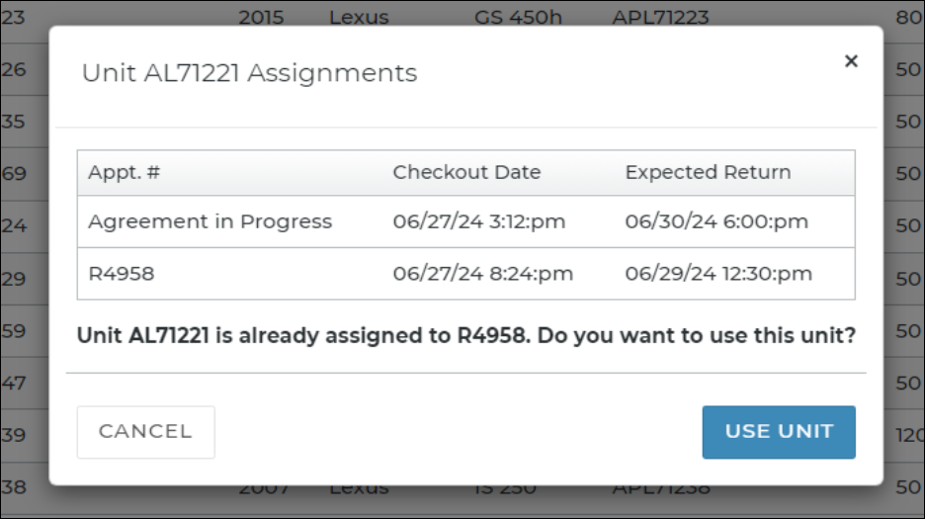Image resolution: width=925 pixels, height=519 pixels.
Task: Select the Agreement in Progress row
Action: pyautogui.click(x=210, y=221)
